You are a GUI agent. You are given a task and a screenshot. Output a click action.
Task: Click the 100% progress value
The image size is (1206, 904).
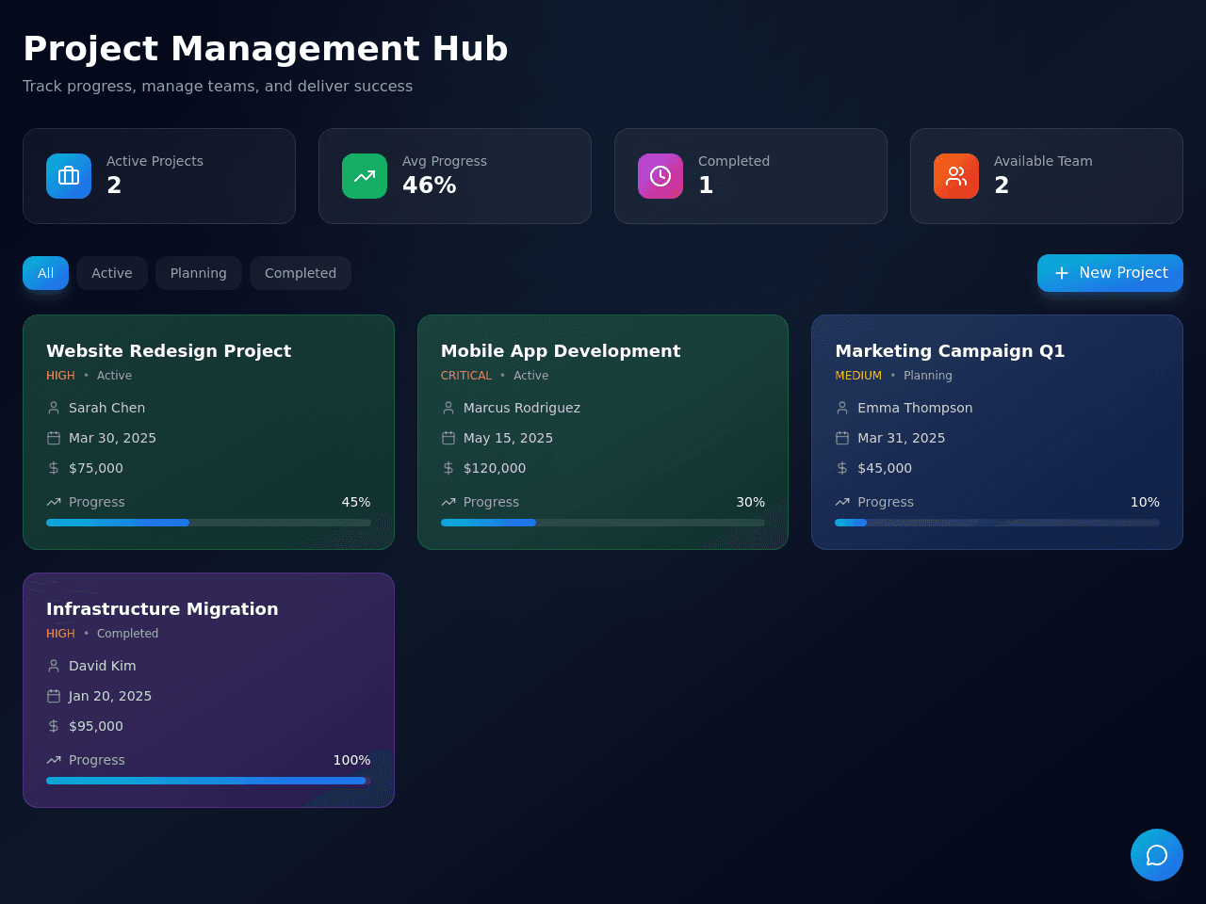coord(351,760)
